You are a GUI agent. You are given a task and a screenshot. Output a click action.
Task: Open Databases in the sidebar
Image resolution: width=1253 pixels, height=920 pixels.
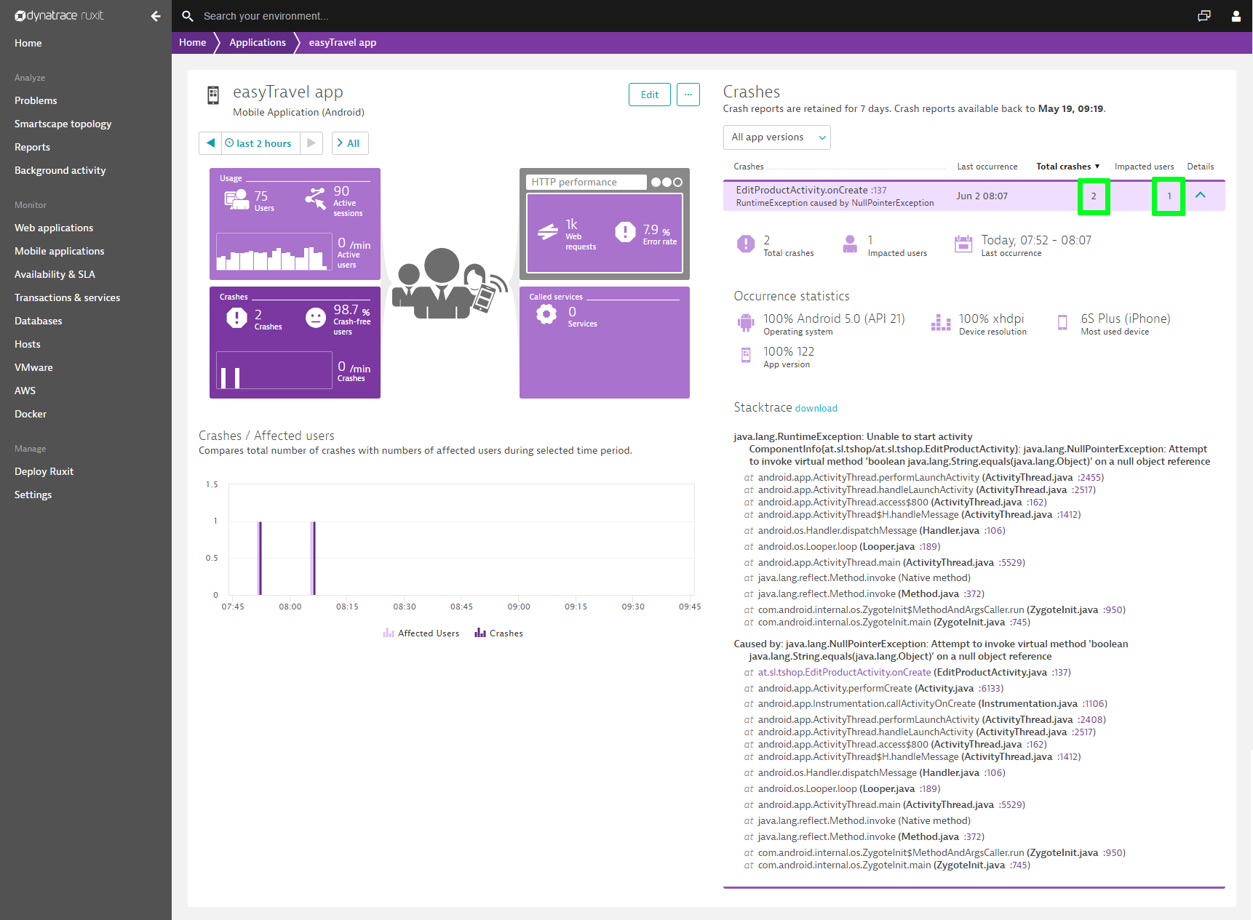[x=38, y=321]
